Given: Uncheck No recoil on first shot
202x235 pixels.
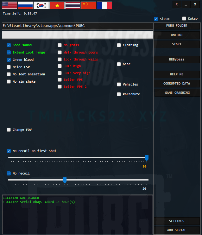Looking at the screenshot, I should 9,151.
